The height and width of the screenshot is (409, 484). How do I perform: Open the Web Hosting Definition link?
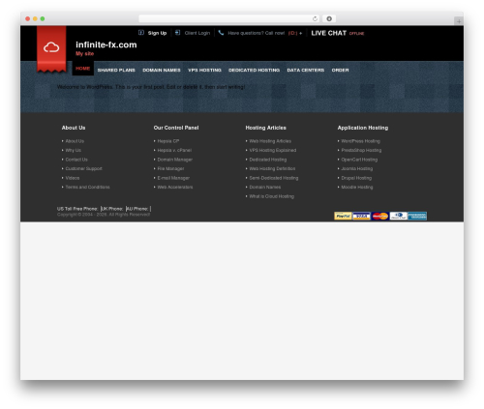(x=272, y=168)
